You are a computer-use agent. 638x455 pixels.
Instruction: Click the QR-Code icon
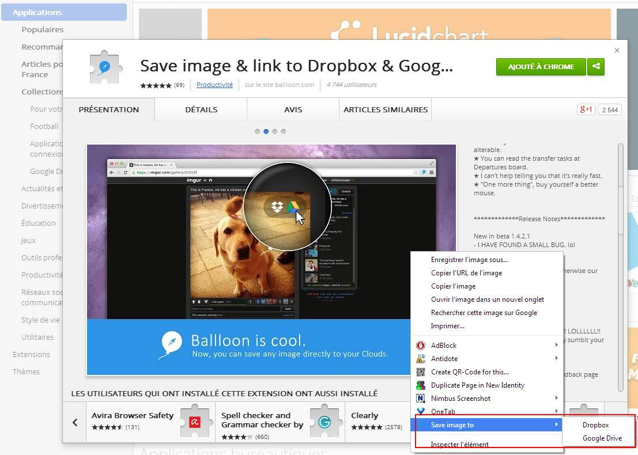point(421,372)
